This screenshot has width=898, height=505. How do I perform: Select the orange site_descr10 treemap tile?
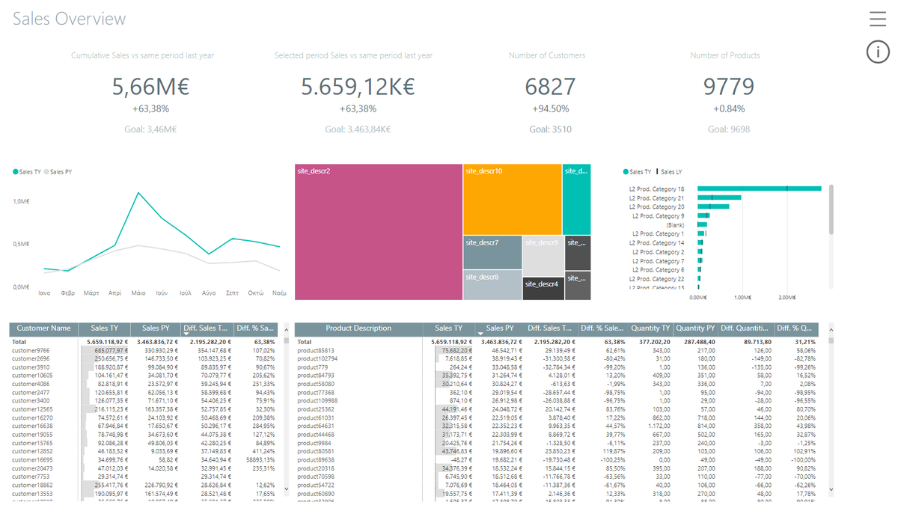(x=513, y=199)
